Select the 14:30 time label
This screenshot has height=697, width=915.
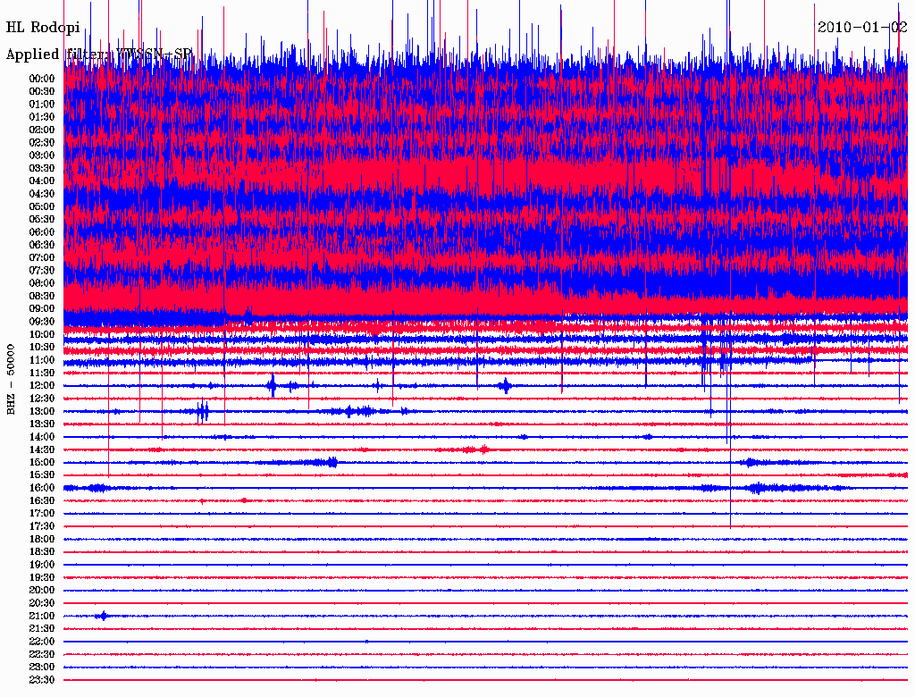[42, 449]
